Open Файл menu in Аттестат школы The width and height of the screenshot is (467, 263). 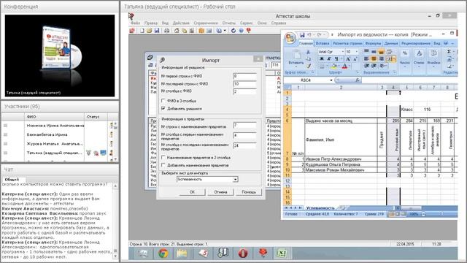coord(135,23)
